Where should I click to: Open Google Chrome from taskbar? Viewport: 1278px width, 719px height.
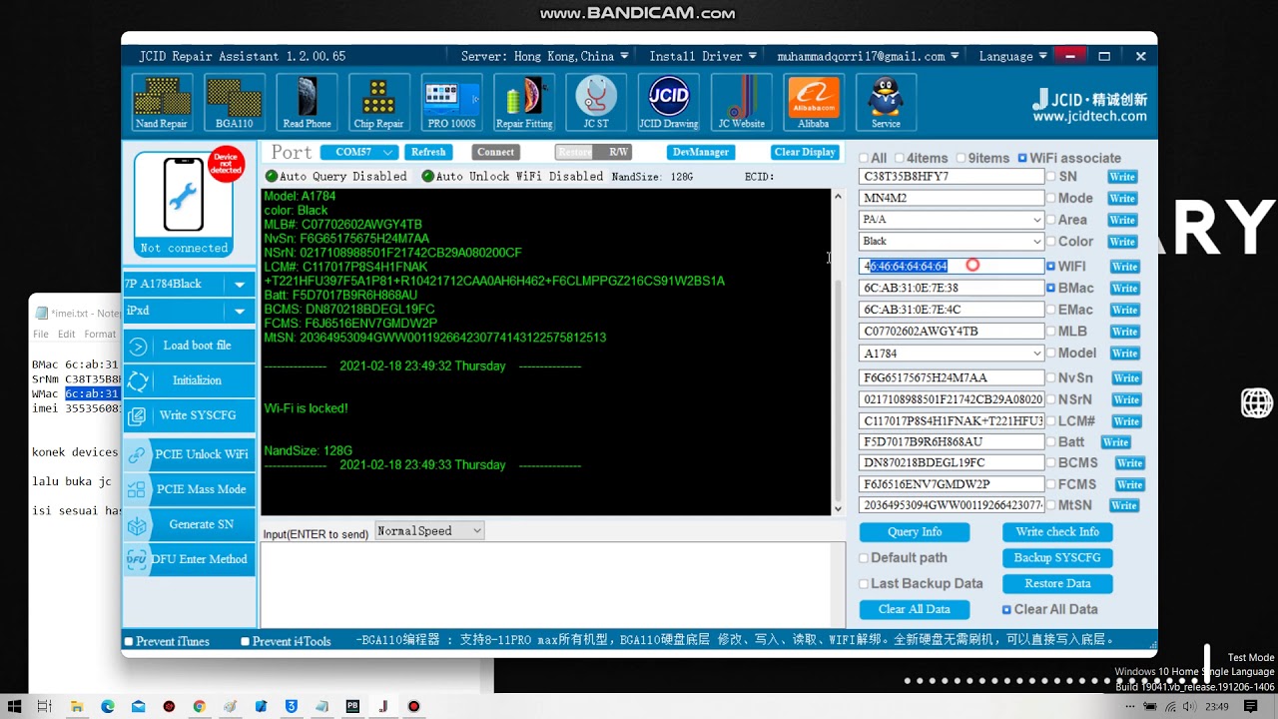pyautogui.click(x=199, y=706)
